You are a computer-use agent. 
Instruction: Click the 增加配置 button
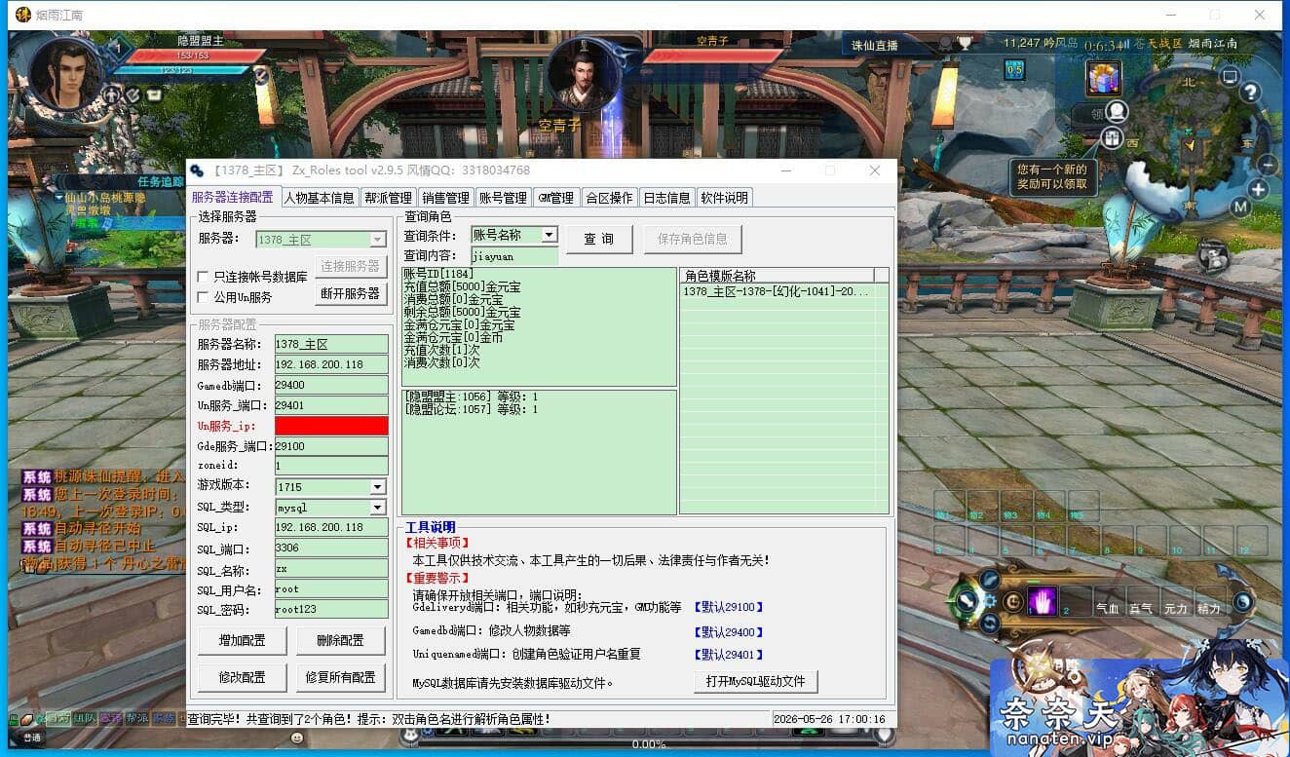pyautogui.click(x=242, y=640)
